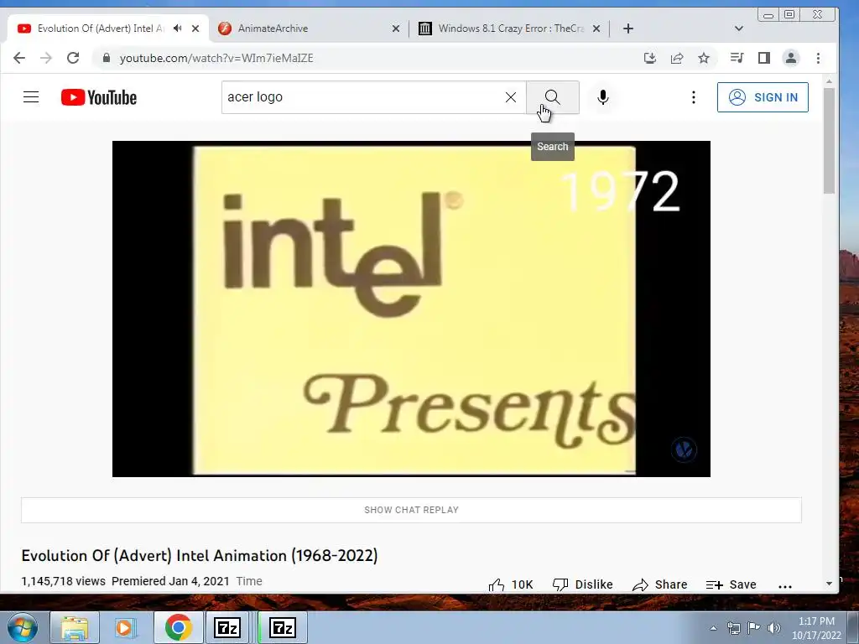
Task: Open the media controls icon in Chrome toolbar
Action: 737,58
